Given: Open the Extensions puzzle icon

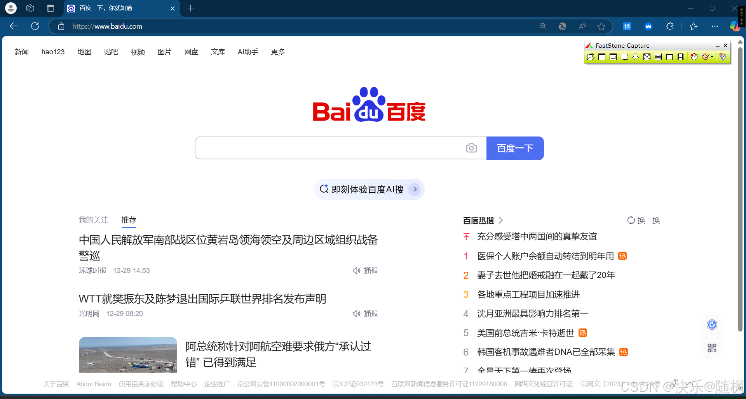Looking at the screenshot, I should (x=670, y=26).
